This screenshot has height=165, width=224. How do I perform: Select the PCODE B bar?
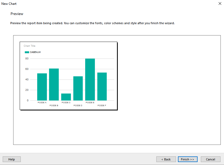[x=54, y=84]
